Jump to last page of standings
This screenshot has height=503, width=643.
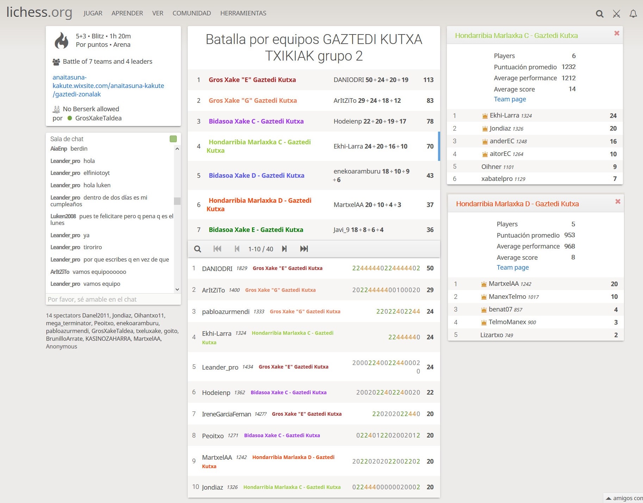click(x=304, y=249)
